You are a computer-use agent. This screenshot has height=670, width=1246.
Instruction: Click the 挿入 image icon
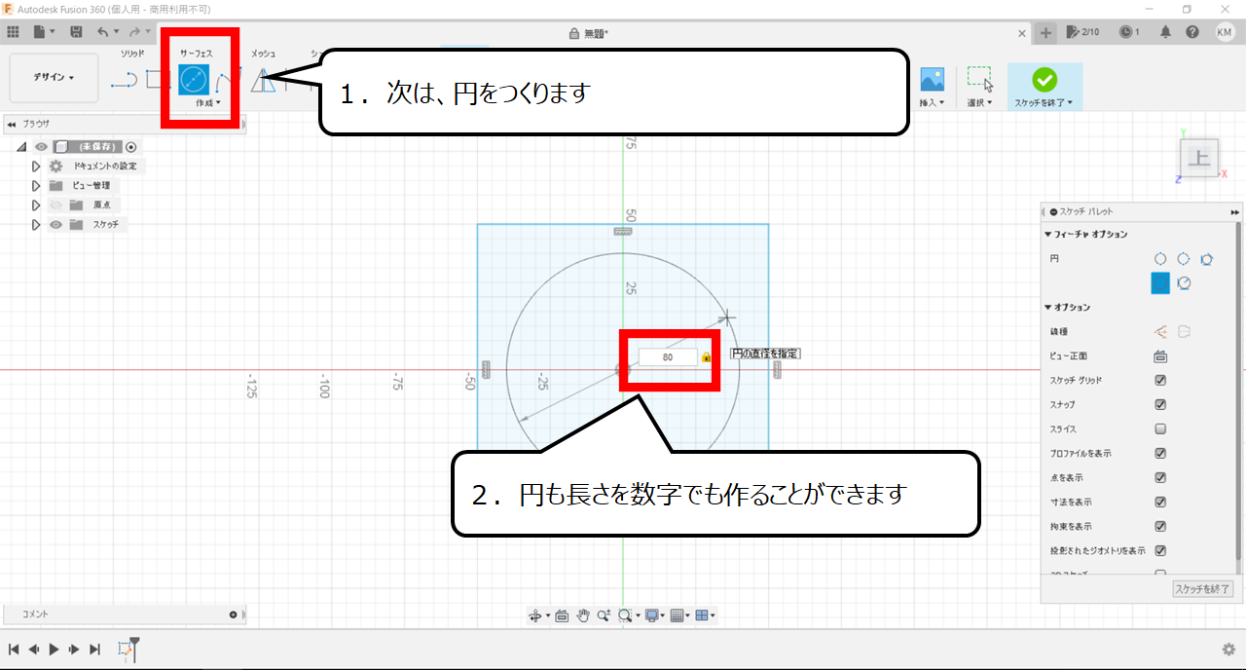tap(933, 79)
